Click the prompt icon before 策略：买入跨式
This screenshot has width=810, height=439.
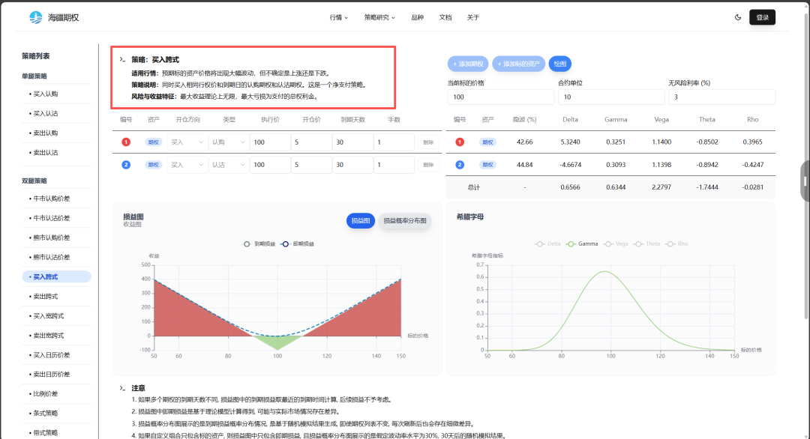click(x=122, y=59)
